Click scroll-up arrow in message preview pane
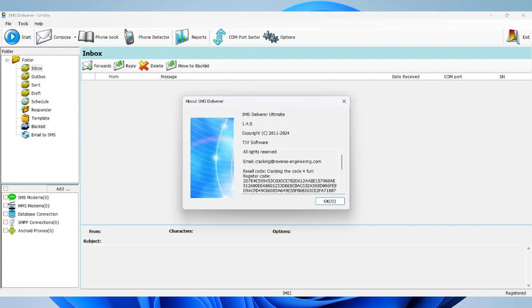This screenshot has width=532, height=308. click(528, 248)
